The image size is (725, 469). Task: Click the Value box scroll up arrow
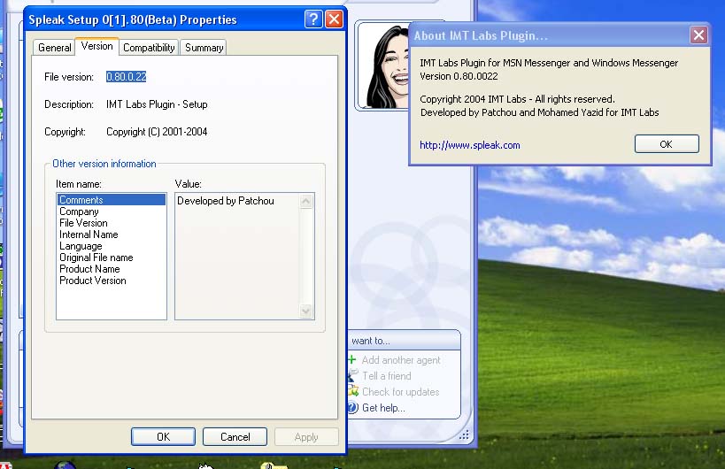tap(306, 202)
